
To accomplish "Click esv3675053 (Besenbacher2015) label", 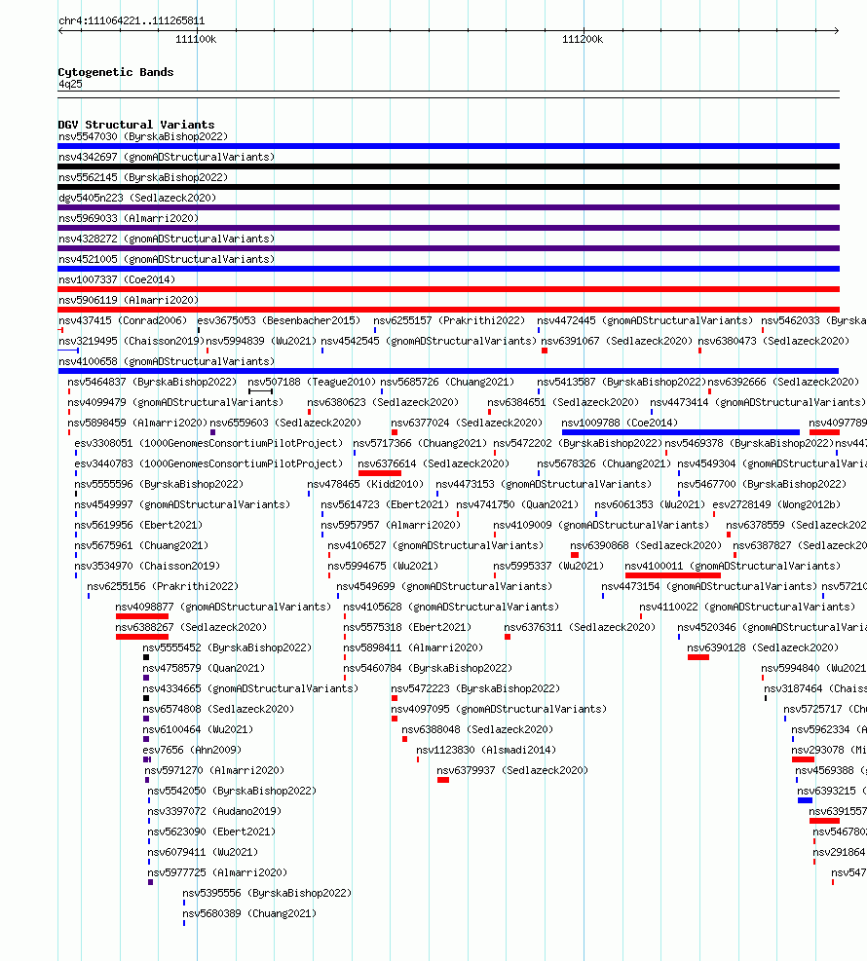I will point(279,320).
